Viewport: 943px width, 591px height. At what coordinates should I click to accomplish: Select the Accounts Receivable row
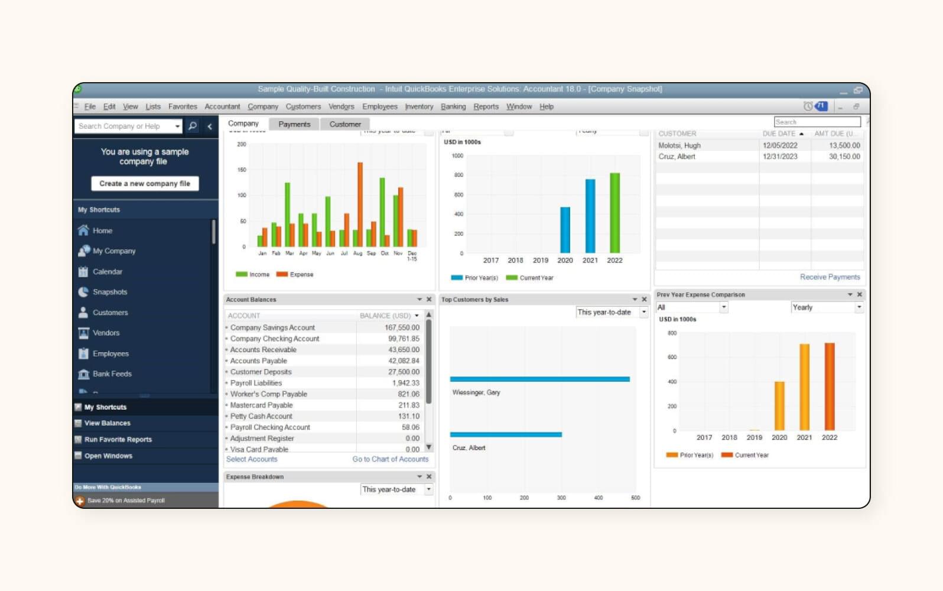coord(323,350)
